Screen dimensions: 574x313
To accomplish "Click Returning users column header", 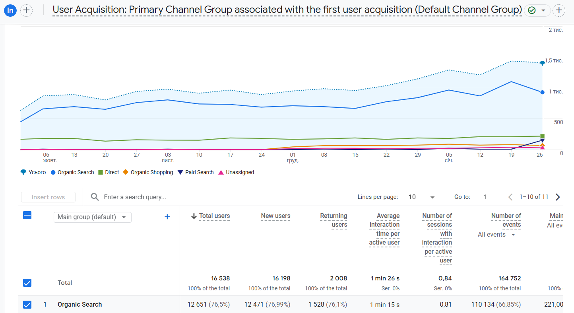I will tap(334, 220).
